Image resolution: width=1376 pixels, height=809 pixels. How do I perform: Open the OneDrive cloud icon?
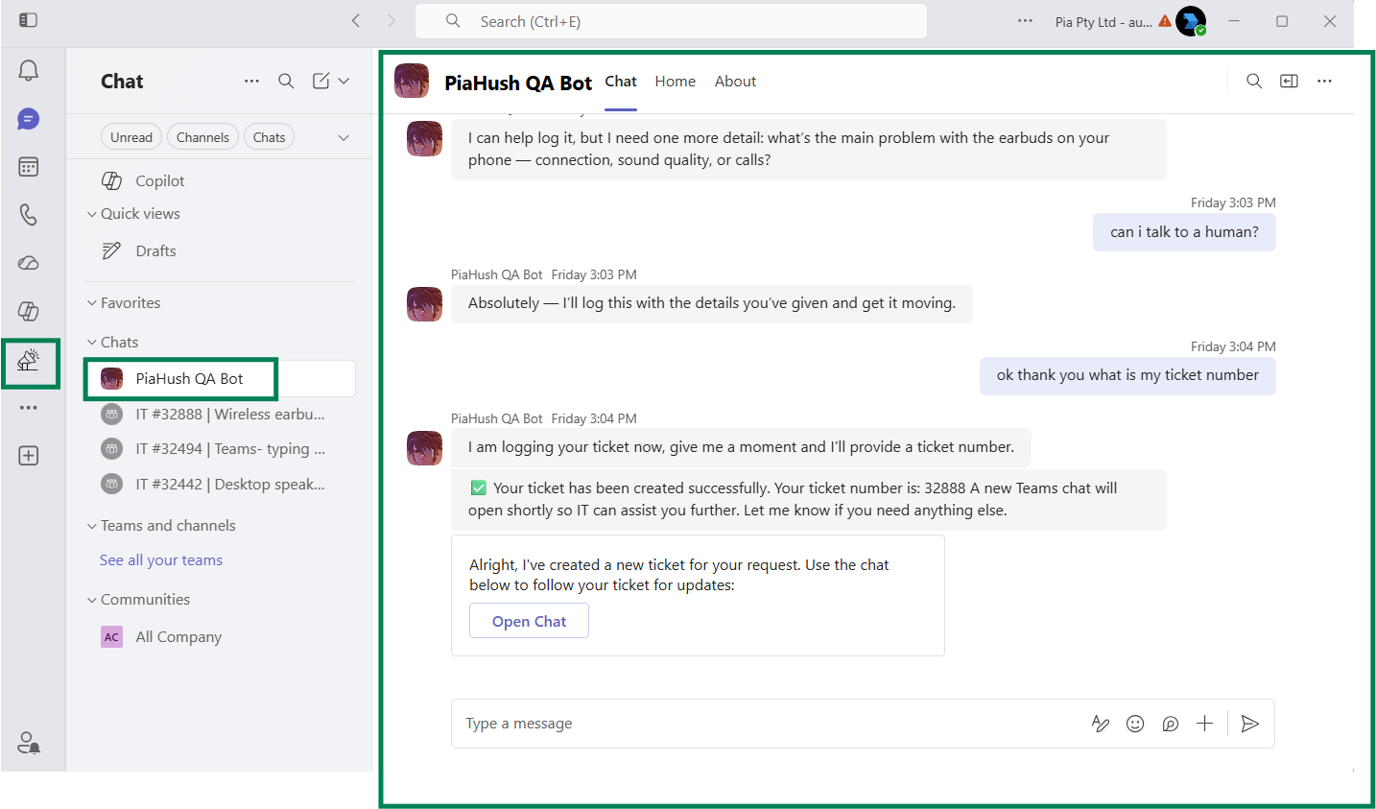tap(29, 262)
